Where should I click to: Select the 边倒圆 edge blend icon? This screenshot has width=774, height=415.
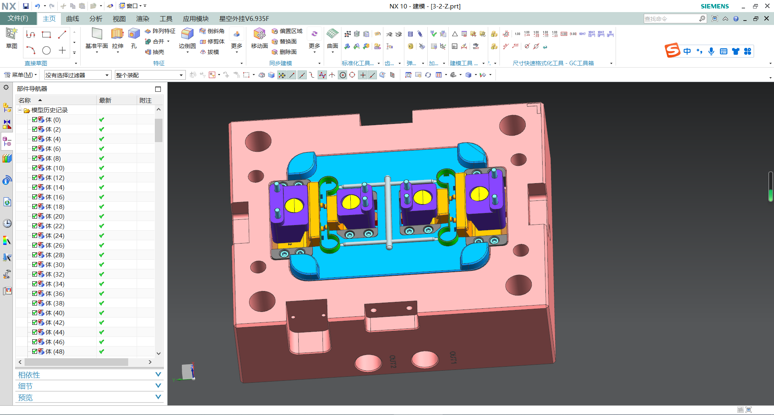(x=187, y=34)
